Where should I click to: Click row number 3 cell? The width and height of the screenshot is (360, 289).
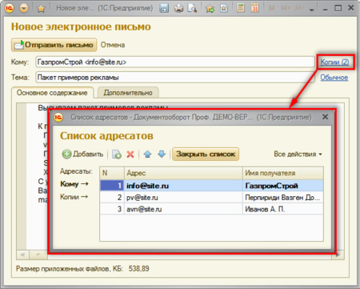(112, 209)
